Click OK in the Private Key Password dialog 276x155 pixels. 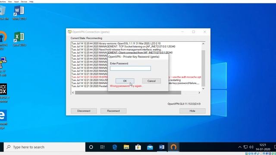tap(125, 81)
